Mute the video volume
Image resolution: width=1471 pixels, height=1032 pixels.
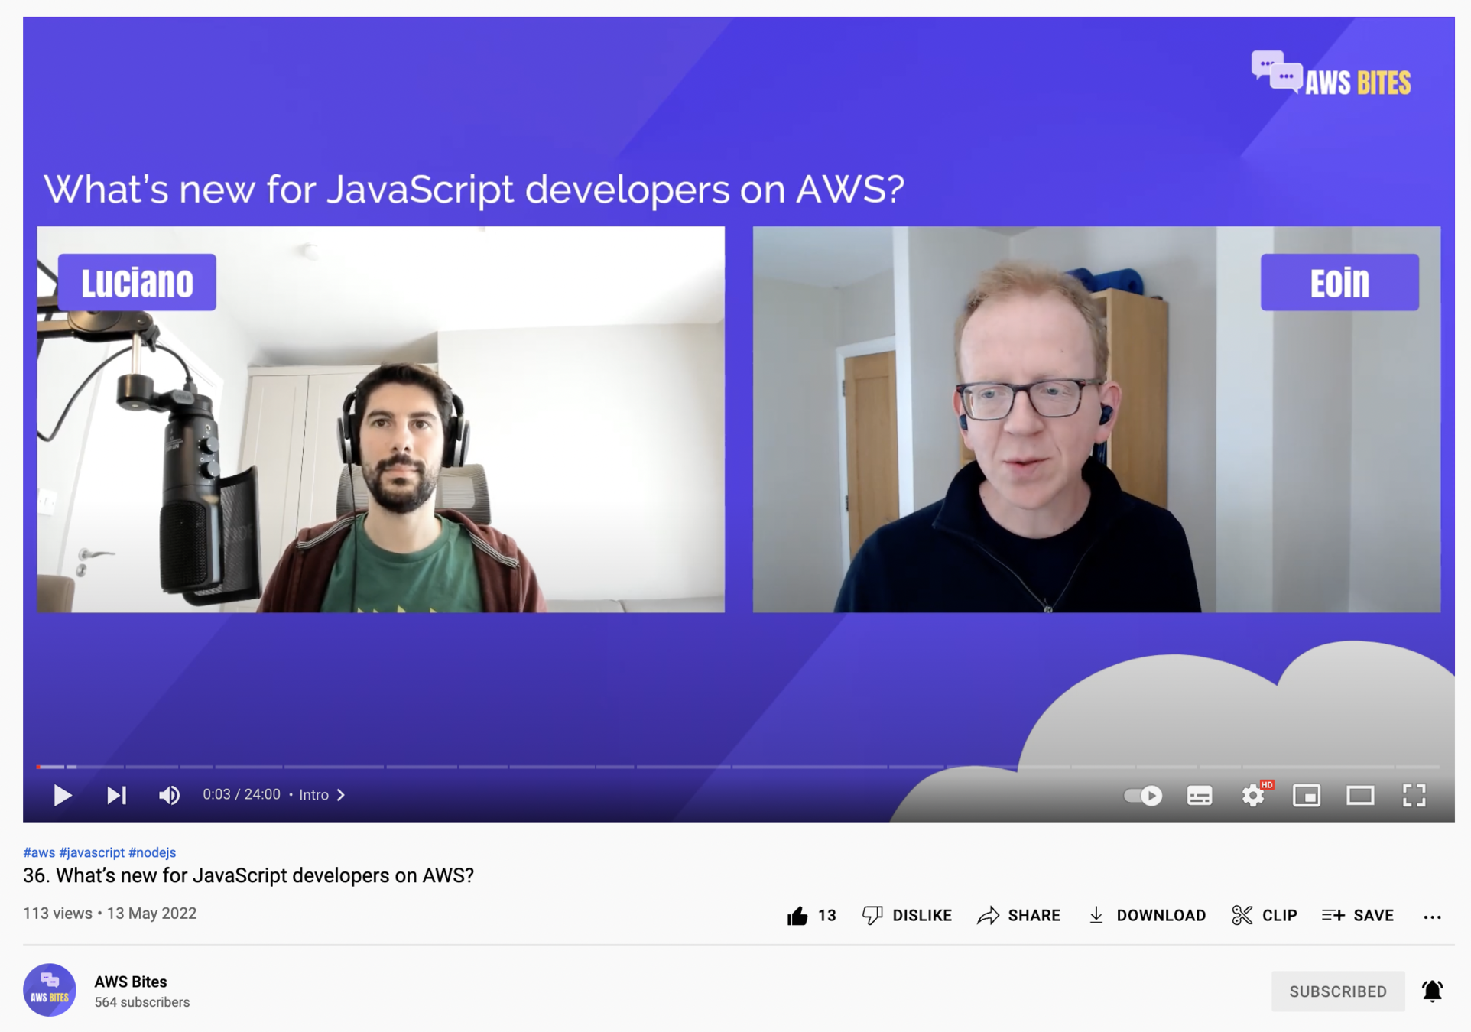[x=169, y=796]
